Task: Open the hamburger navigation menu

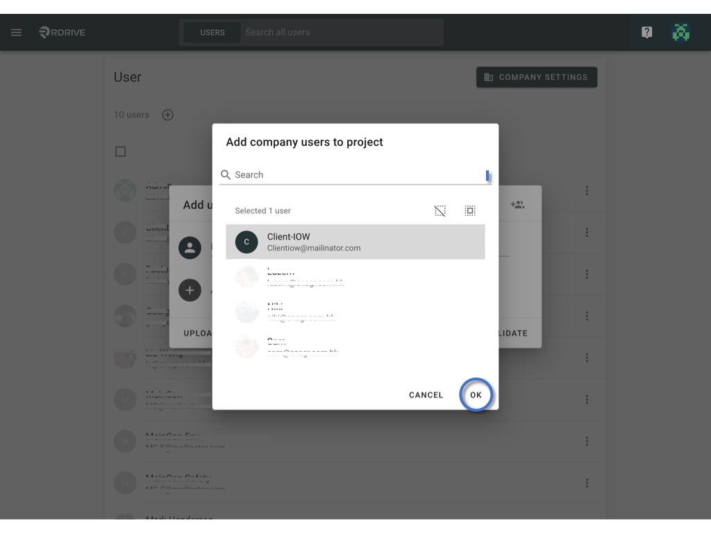Action: 17,32
